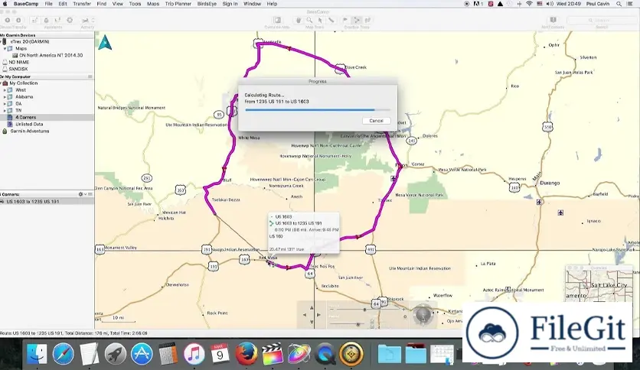The image size is (640, 370).
Task: Expand the GA folder
Action: point(5,104)
